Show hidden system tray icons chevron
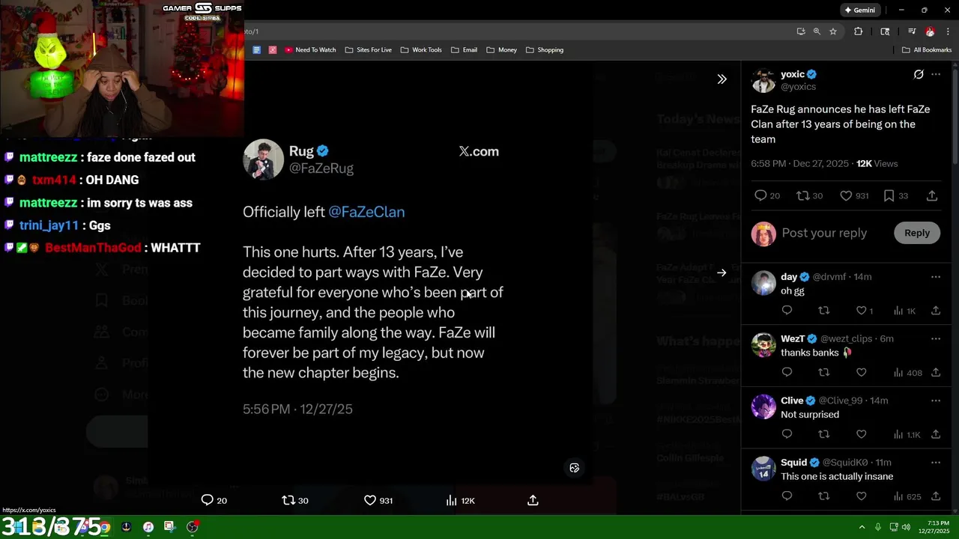The width and height of the screenshot is (959, 539). (862, 527)
